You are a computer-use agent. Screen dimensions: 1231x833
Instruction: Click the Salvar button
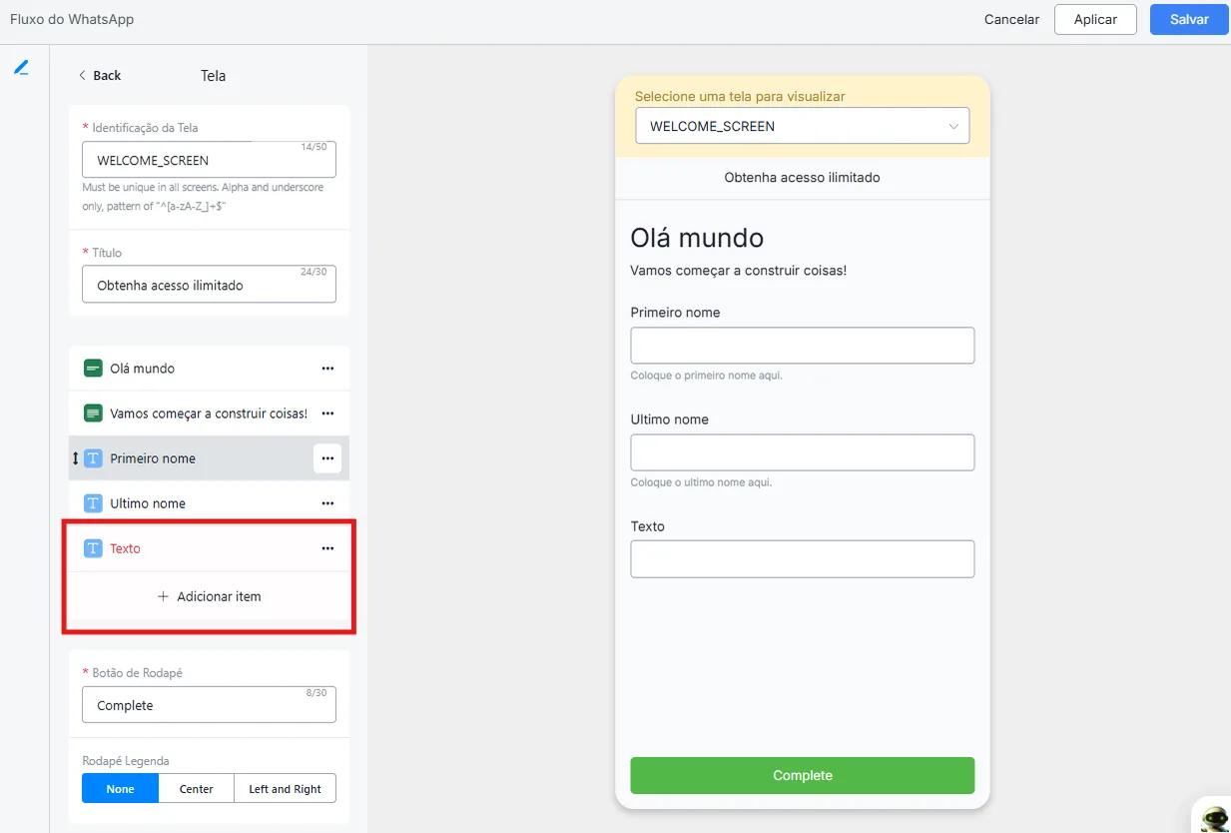[1189, 20]
